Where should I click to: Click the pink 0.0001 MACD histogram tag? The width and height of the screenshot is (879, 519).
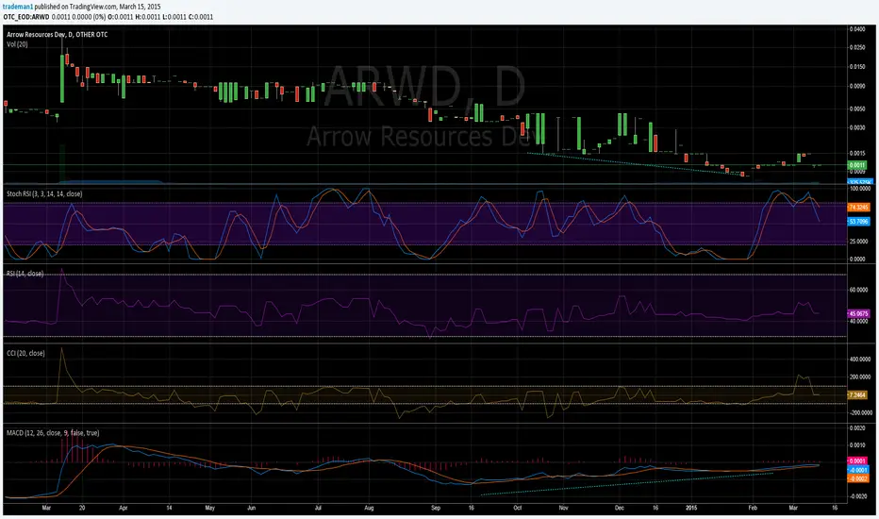(858, 461)
